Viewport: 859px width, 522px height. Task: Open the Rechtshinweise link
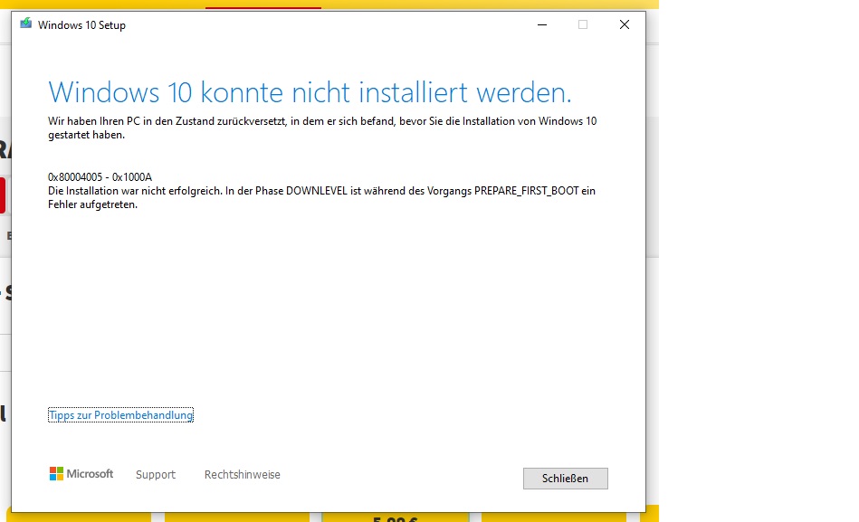[243, 474]
